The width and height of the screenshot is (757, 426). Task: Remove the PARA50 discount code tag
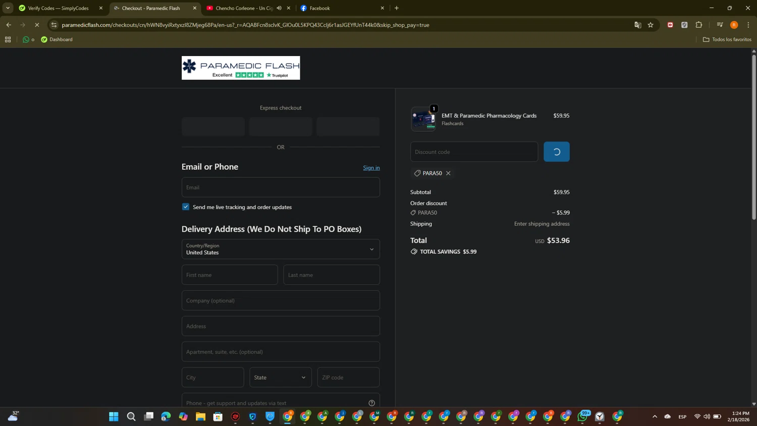tap(448, 173)
